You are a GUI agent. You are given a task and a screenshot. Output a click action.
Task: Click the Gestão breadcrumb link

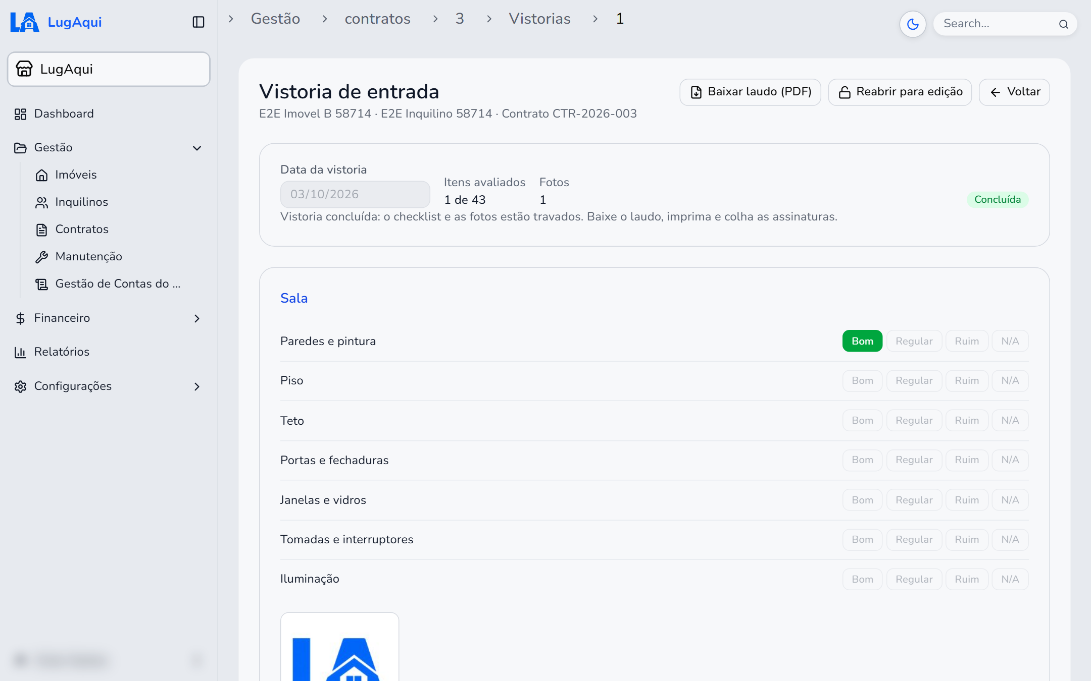tap(275, 19)
